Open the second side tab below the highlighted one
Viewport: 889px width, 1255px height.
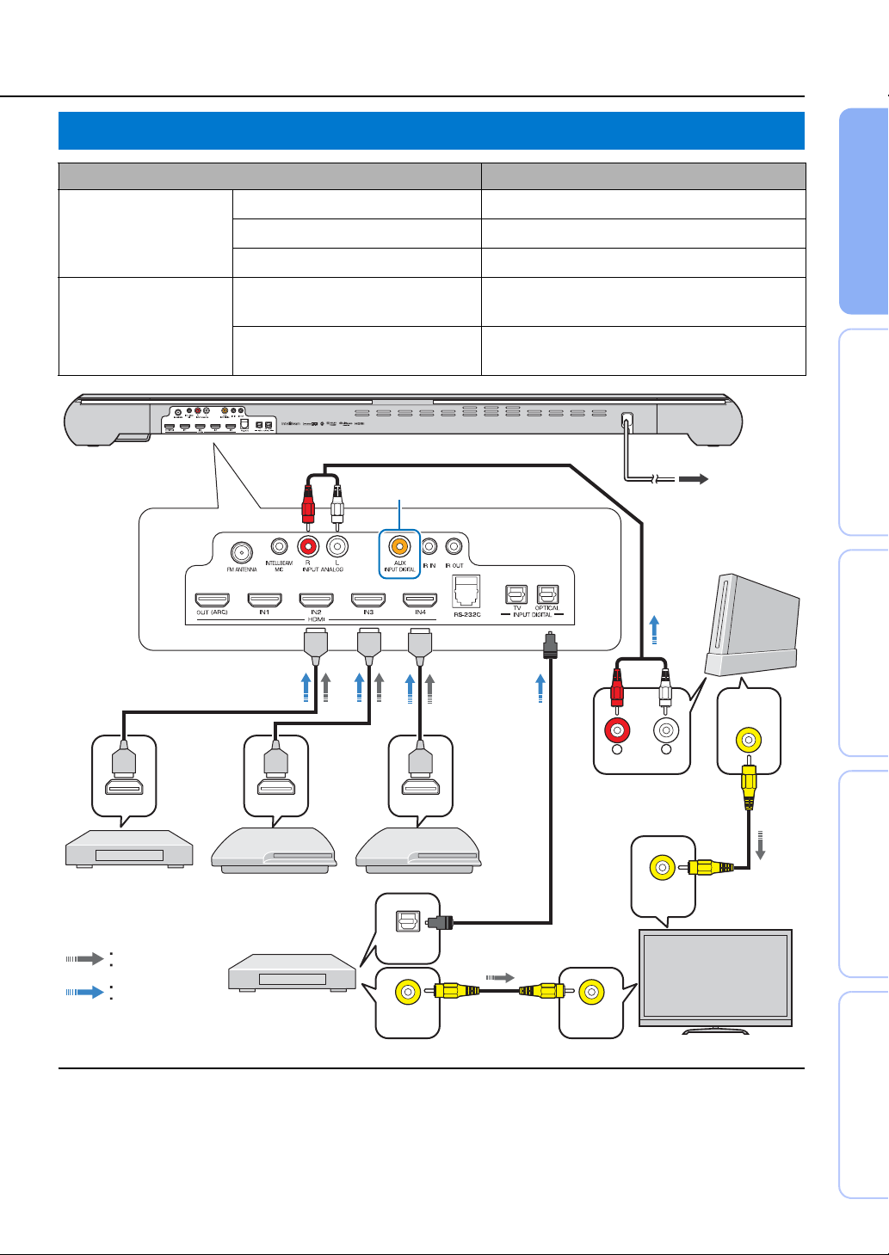click(863, 653)
